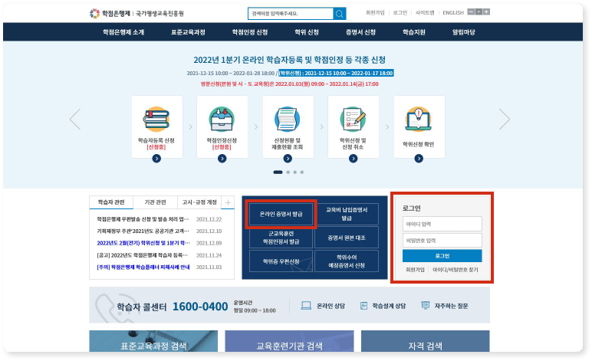Viewport: 592px width, 361px height.
Task: Open the 학점은행제 소개 menu
Action: tap(123, 32)
